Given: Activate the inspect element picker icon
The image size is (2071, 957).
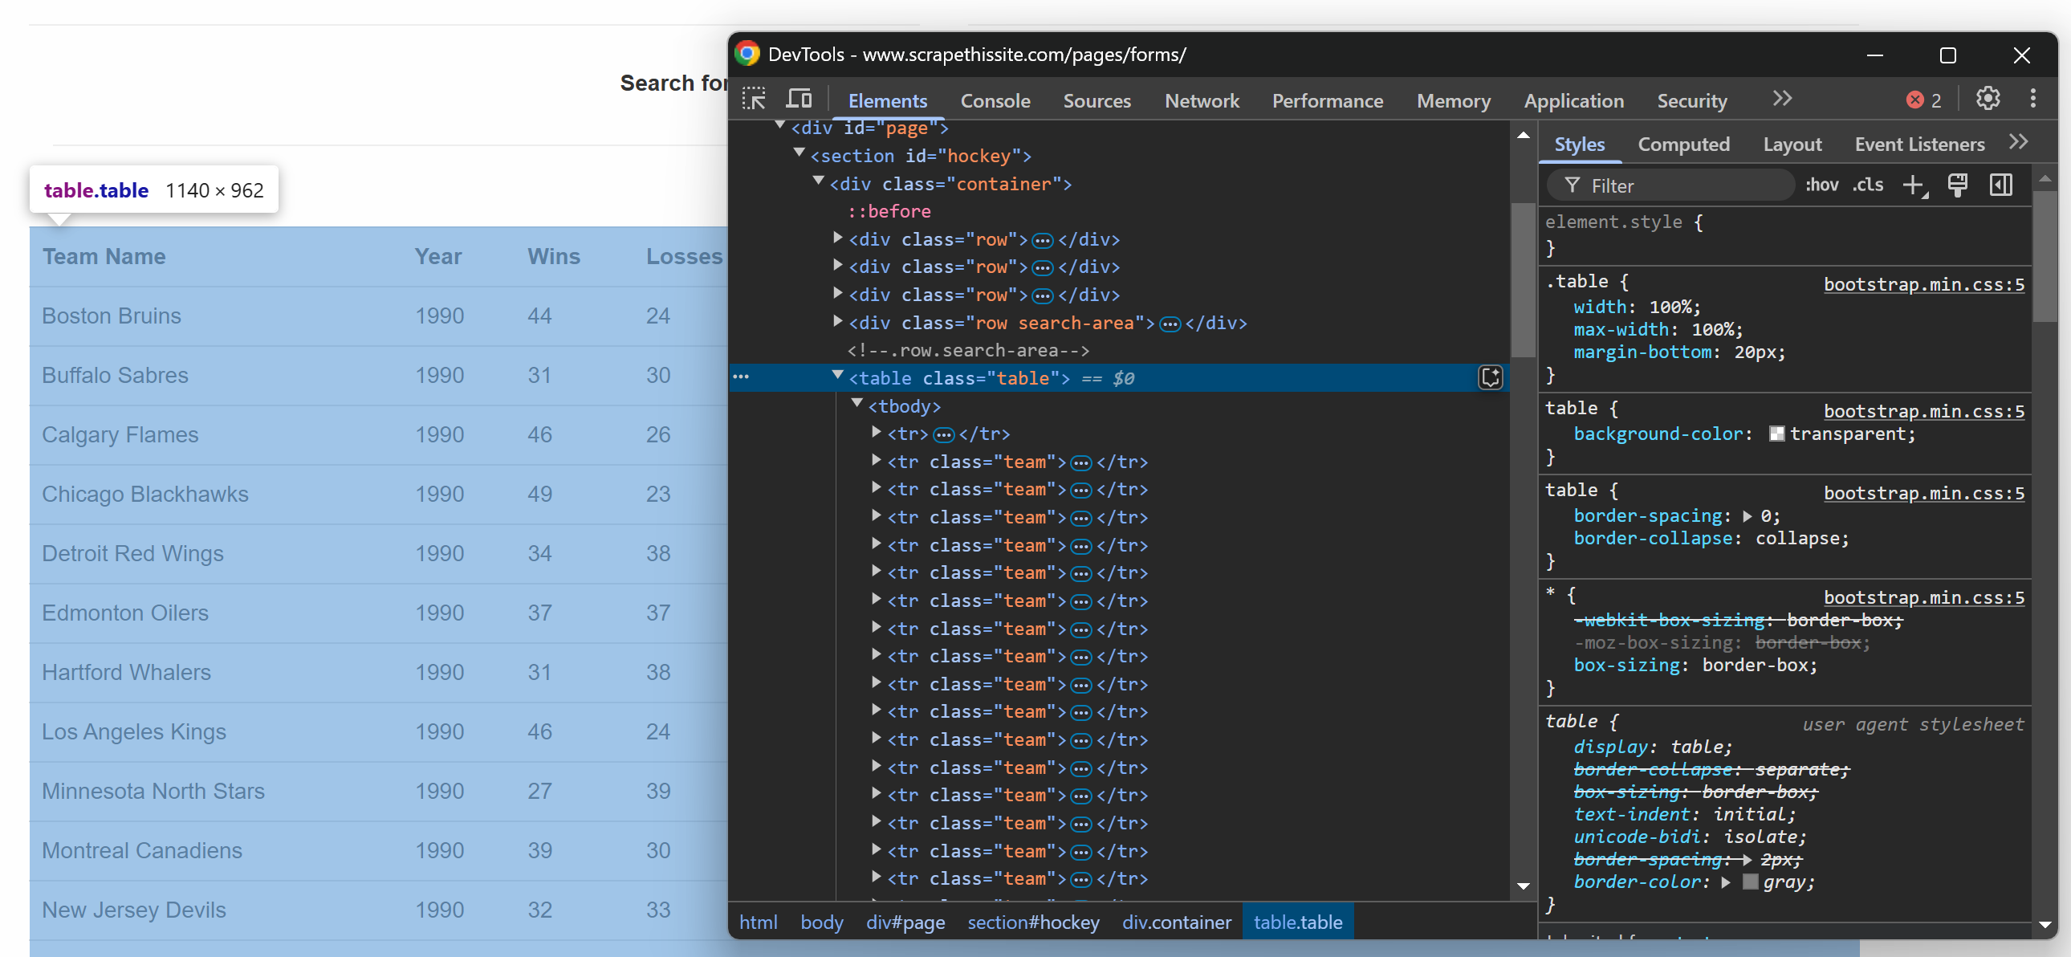Looking at the screenshot, I should coord(753,99).
